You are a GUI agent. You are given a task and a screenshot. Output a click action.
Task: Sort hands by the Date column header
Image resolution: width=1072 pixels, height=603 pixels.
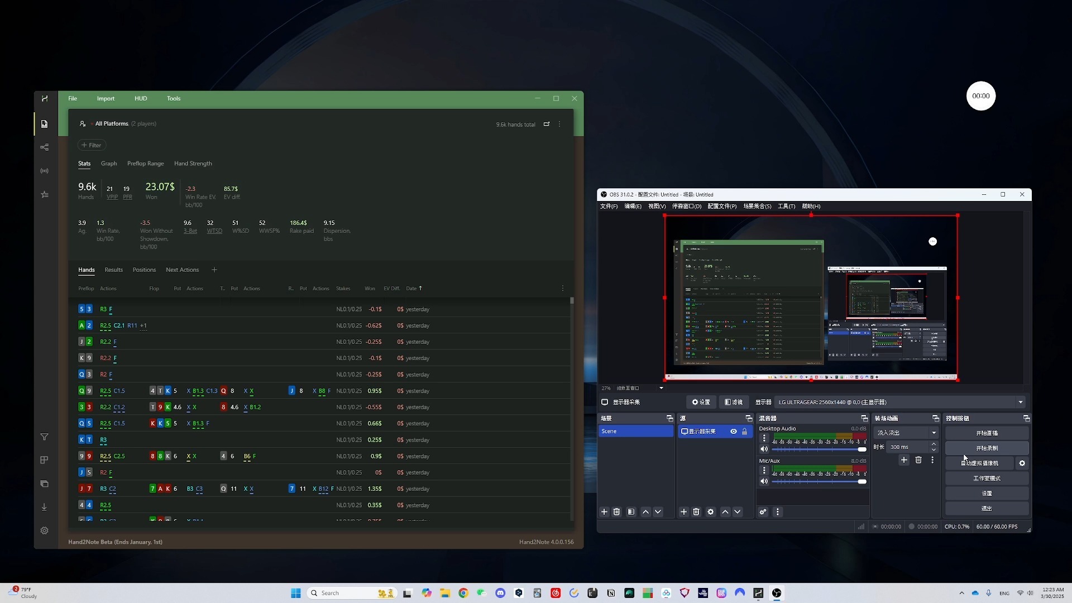tap(414, 288)
